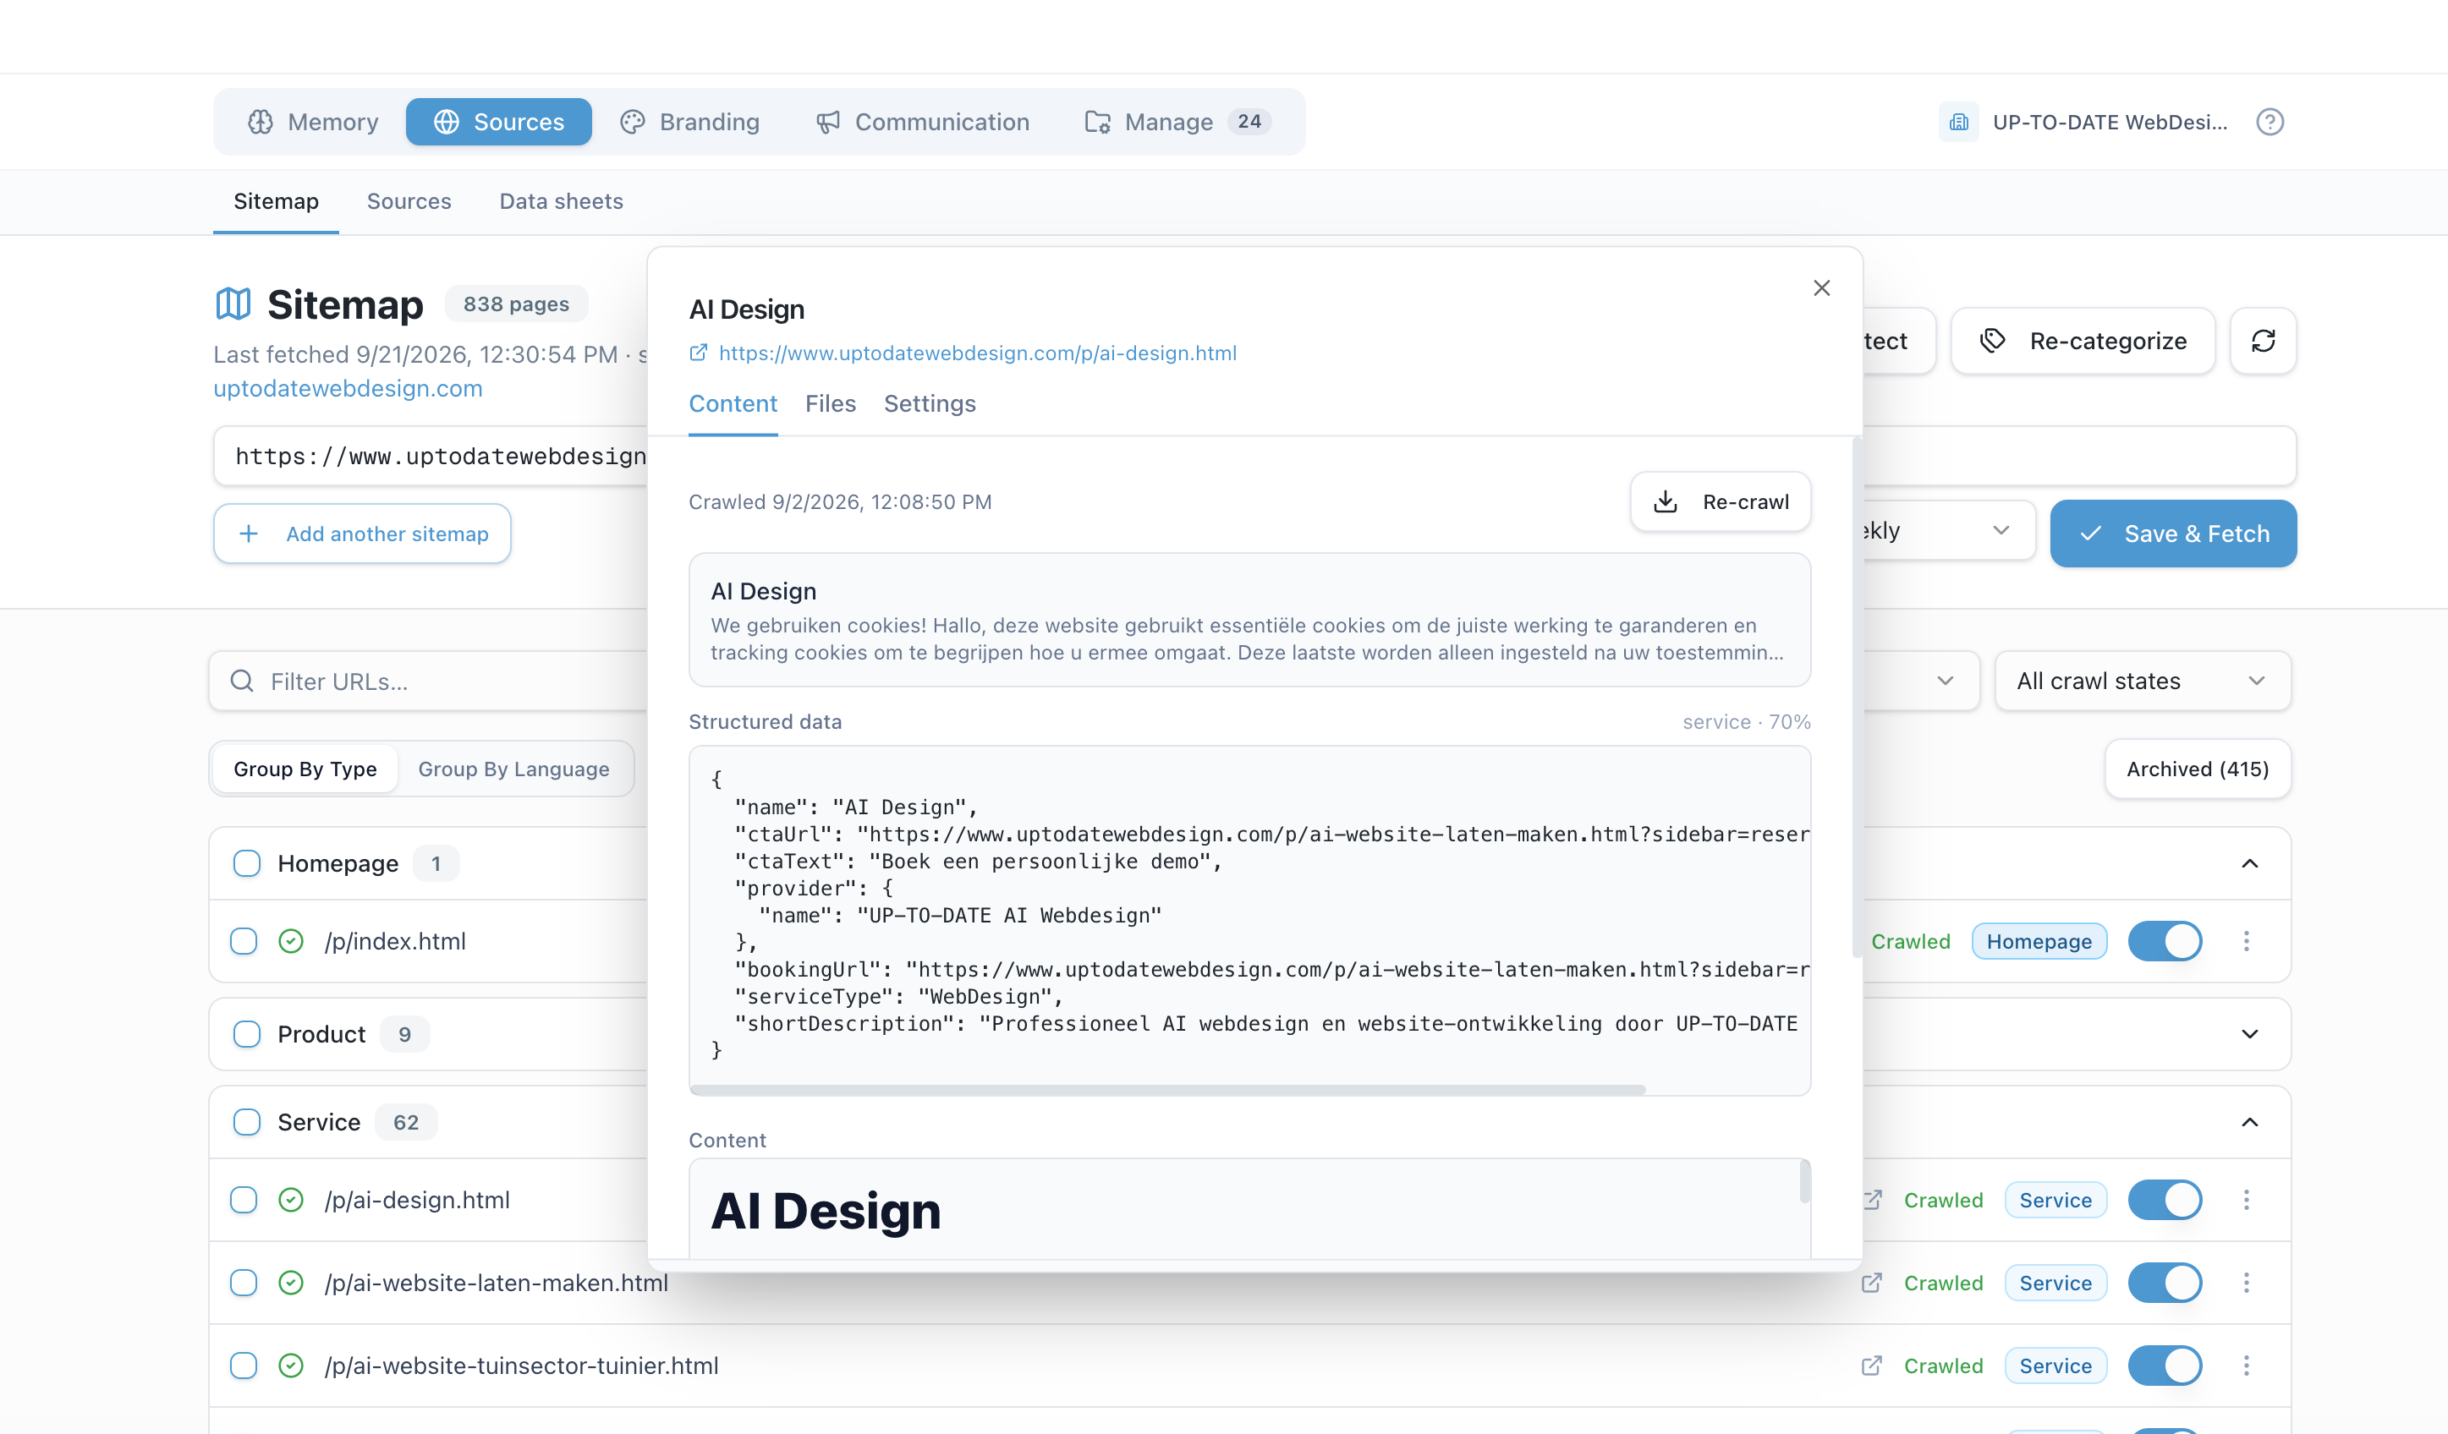Screen dimensions: 2448x1434
Task: Open external link icon for ai-website-tuinsector-tuinier.html
Action: pos(1872,1366)
